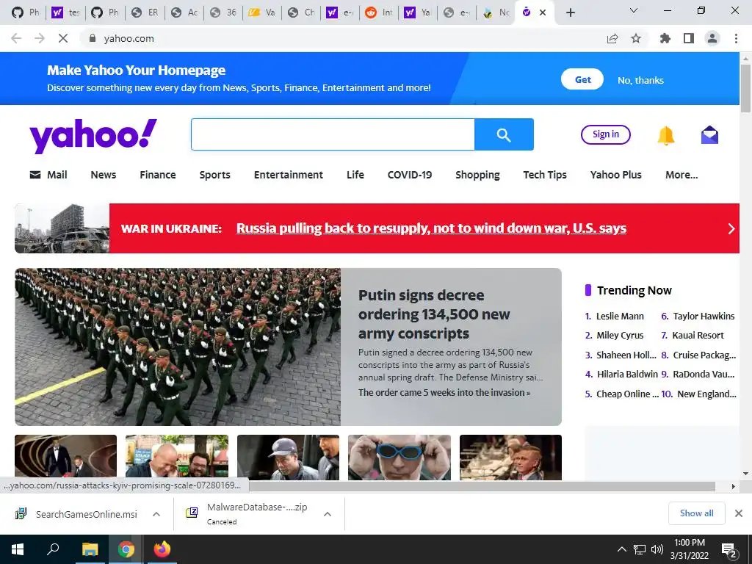Open the Yahoo notifications bell
Image resolution: width=752 pixels, height=564 pixels.
pos(665,135)
